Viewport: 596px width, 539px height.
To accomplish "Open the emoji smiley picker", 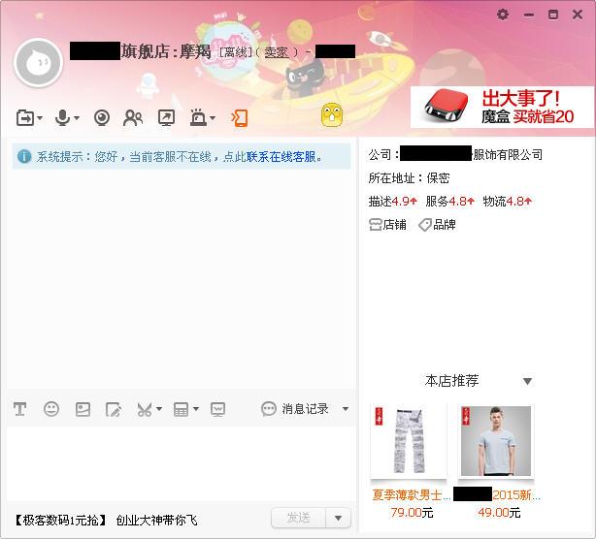I will pyautogui.click(x=51, y=409).
